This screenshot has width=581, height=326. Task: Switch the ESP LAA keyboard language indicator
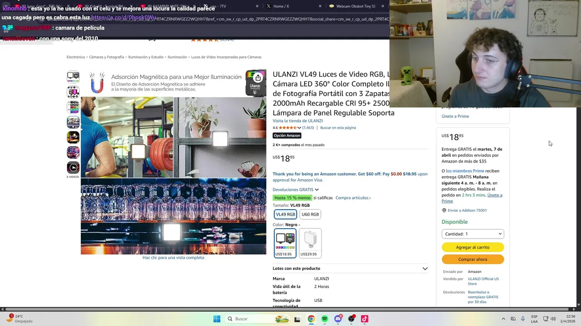[x=534, y=319]
